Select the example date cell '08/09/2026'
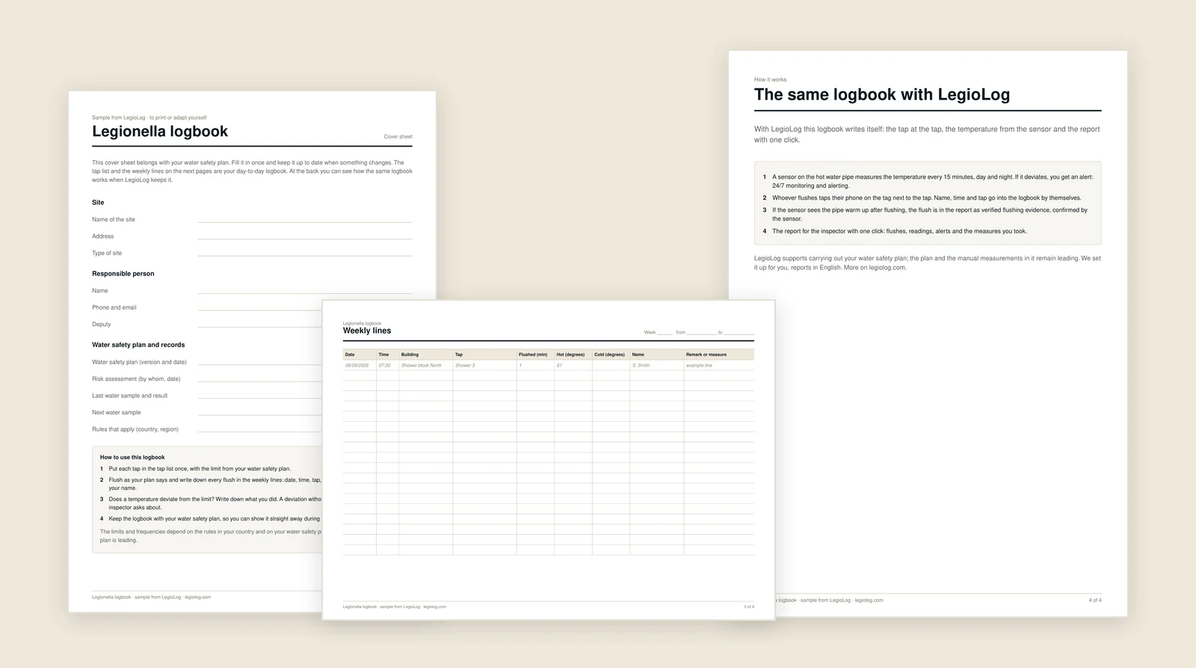The width and height of the screenshot is (1196, 668). [x=357, y=366]
